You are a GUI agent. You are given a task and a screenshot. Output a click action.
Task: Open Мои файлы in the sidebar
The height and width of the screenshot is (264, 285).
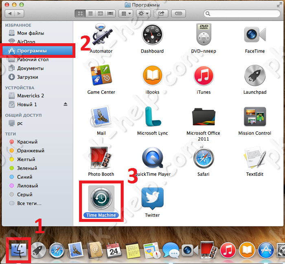pyautogui.click(x=37, y=33)
